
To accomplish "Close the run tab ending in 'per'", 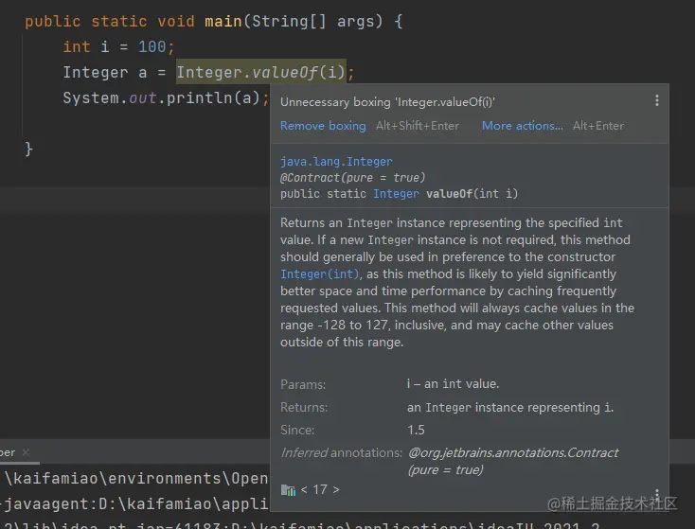I will pos(26,452).
